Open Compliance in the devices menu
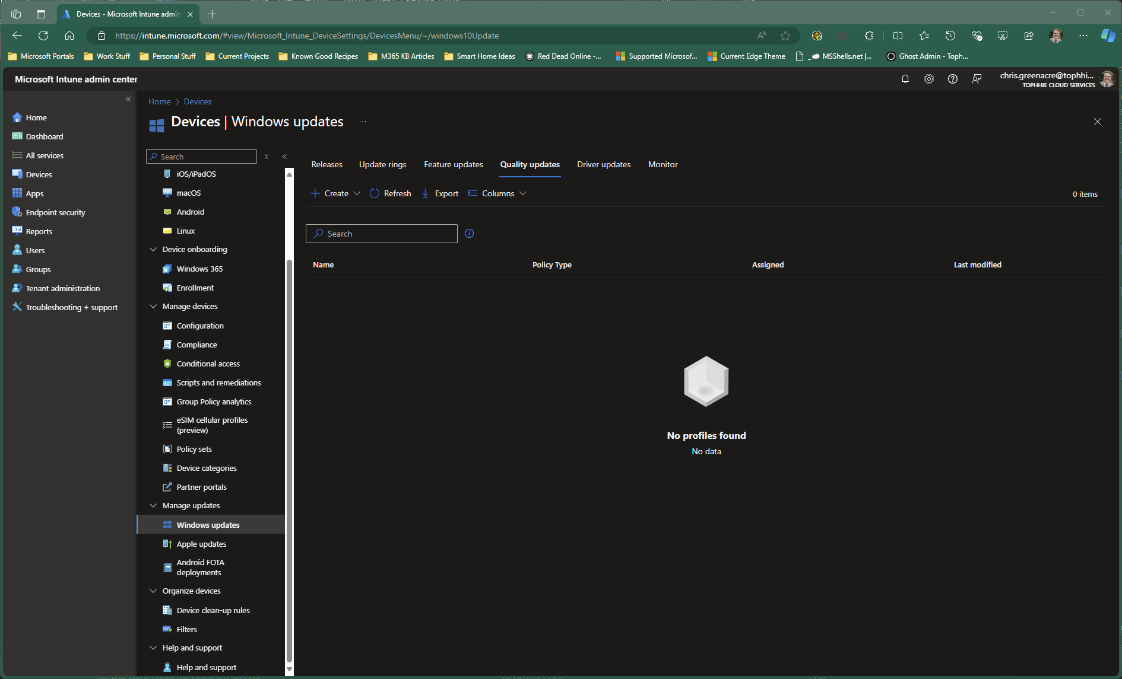Image resolution: width=1122 pixels, height=679 pixels. [x=196, y=345]
